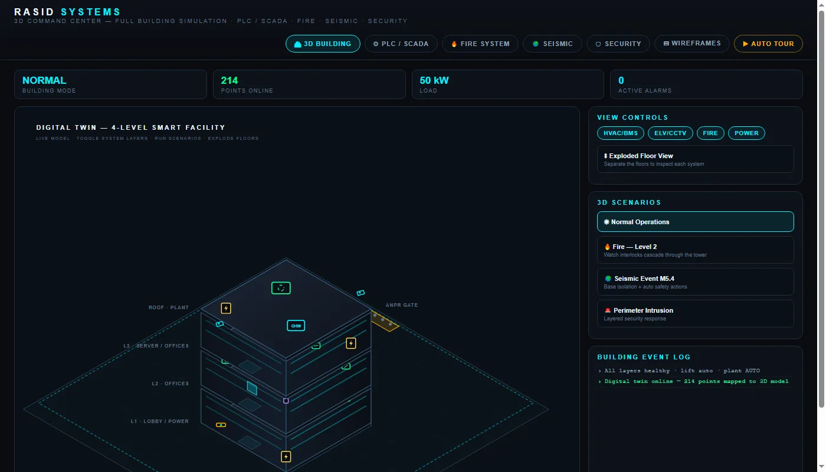826x472 pixels.
Task: Enable Exploded Floor View
Action: [x=696, y=159]
